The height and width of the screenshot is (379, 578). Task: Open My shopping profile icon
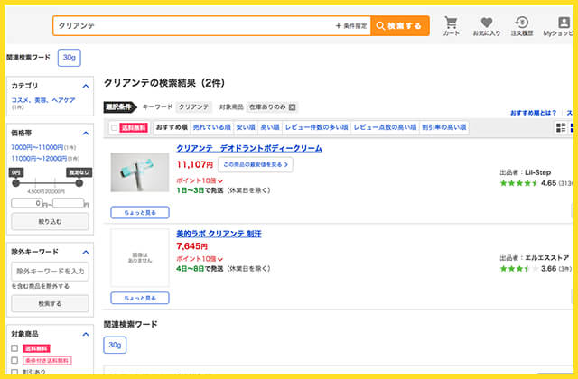(x=560, y=26)
